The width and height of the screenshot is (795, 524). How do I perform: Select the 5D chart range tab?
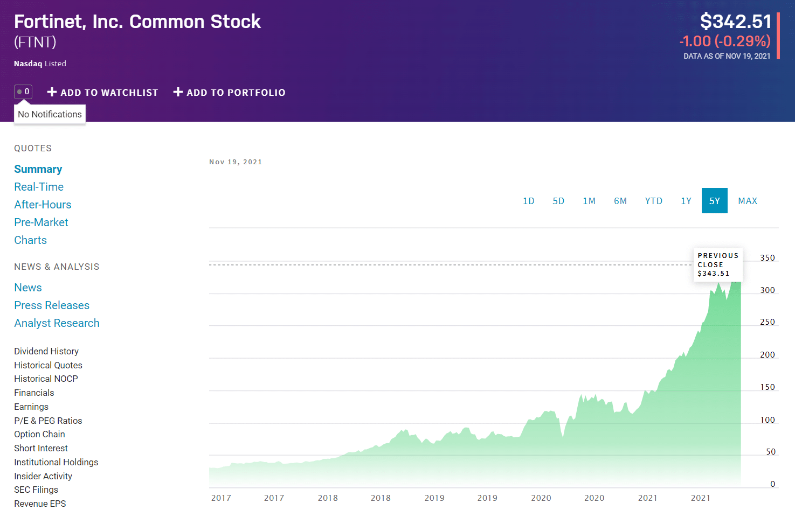point(558,201)
